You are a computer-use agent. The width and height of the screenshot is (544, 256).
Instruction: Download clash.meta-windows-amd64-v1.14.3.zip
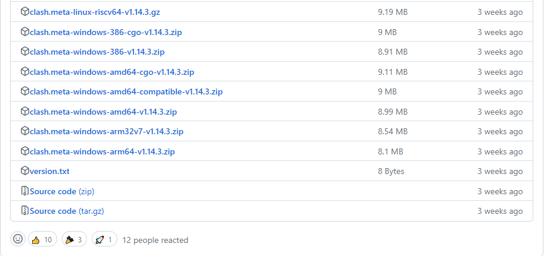(x=103, y=112)
